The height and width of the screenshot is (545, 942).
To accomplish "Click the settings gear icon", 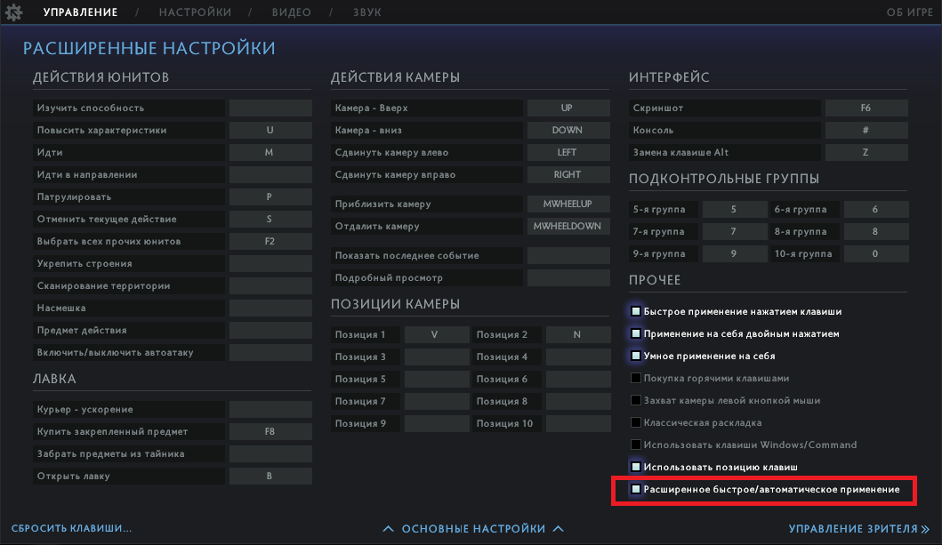I will pos(13,12).
